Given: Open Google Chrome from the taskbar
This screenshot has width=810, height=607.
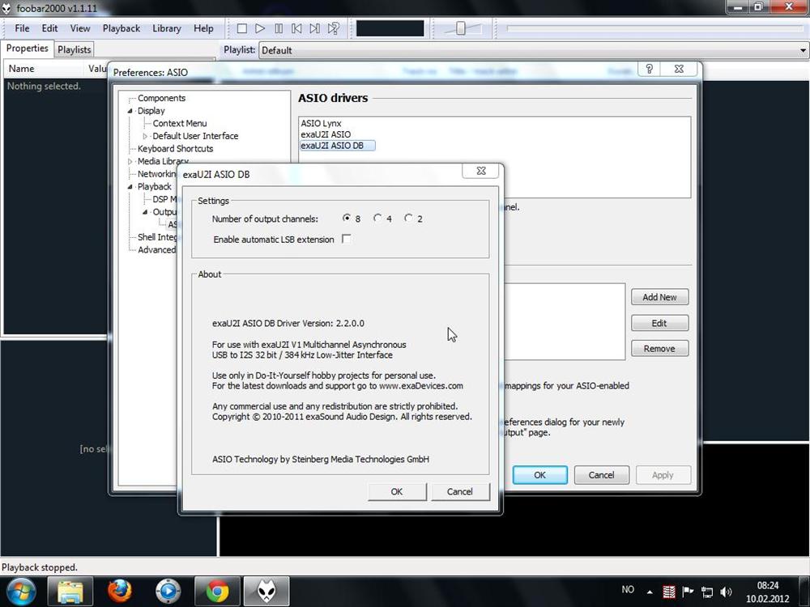Looking at the screenshot, I should pos(217,592).
